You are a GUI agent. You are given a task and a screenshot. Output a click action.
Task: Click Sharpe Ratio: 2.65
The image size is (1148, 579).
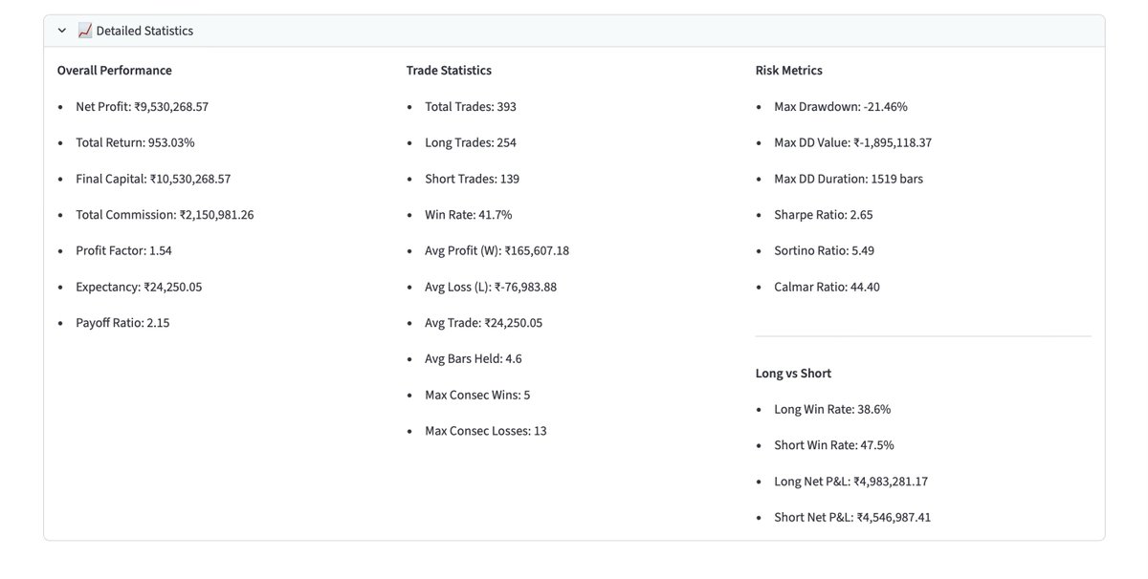point(824,215)
